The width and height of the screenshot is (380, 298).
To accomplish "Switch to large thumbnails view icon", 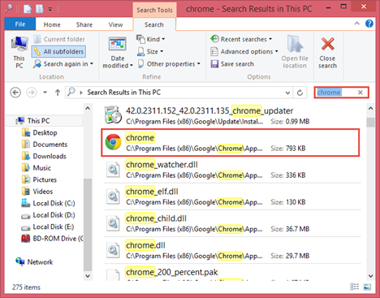I will [x=367, y=287].
